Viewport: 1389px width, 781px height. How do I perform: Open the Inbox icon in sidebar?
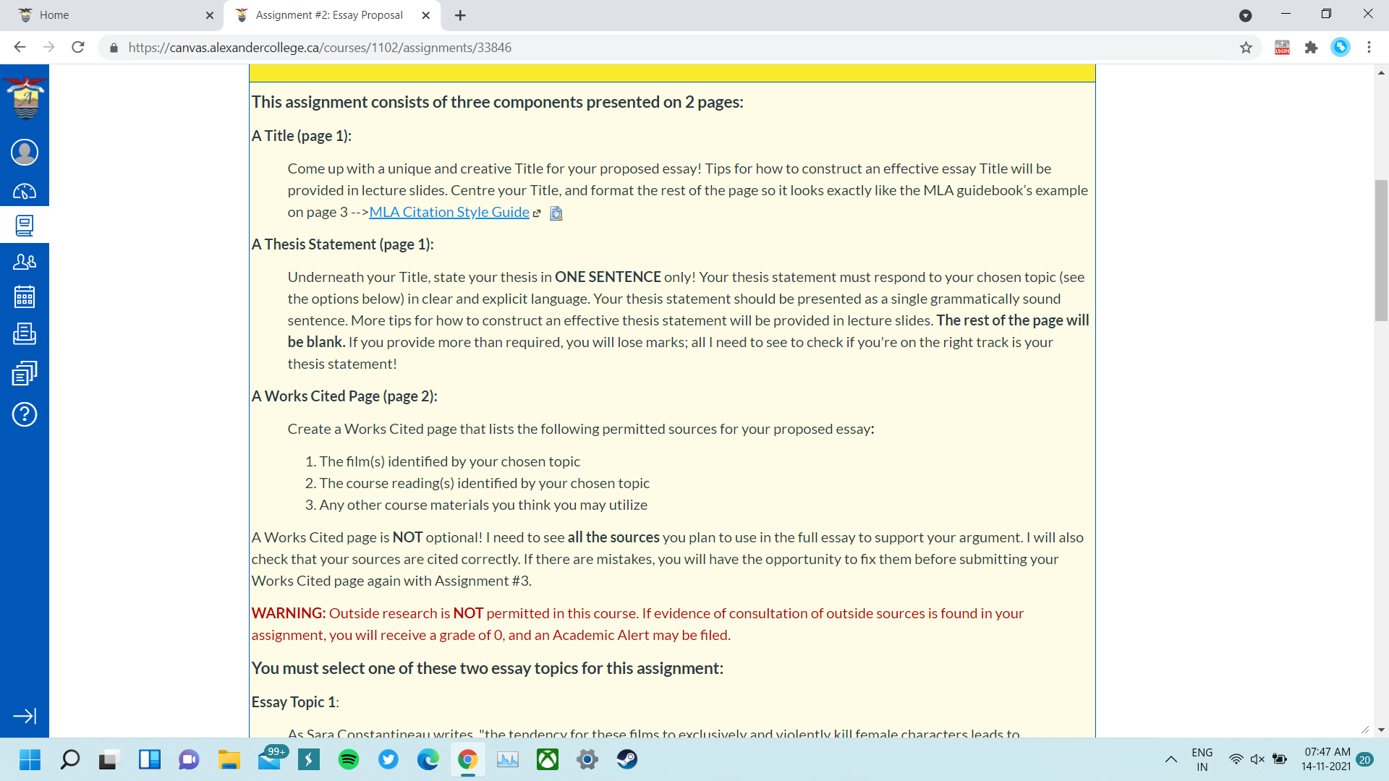pyautogui.click(x=25, y=333)
